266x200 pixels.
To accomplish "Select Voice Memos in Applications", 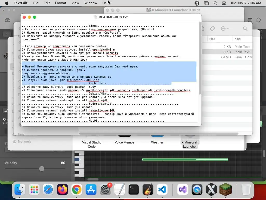I will tap(124, 142).
